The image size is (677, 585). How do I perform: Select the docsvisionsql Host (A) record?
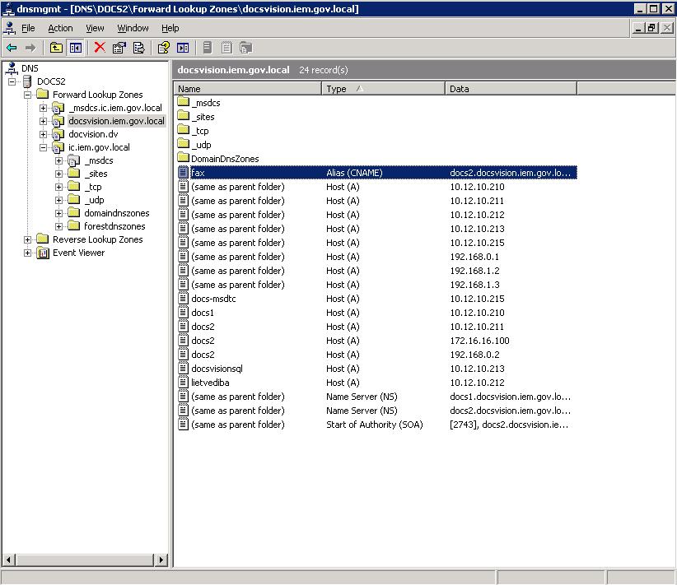217,369
